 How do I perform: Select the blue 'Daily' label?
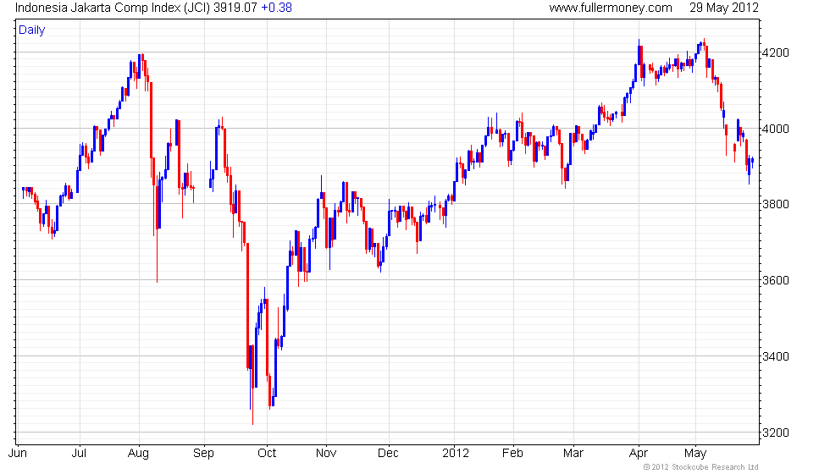pos(32,30)
